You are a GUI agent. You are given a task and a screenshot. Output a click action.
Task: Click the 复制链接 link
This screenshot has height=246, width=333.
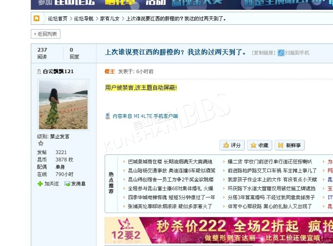[263, 53]
